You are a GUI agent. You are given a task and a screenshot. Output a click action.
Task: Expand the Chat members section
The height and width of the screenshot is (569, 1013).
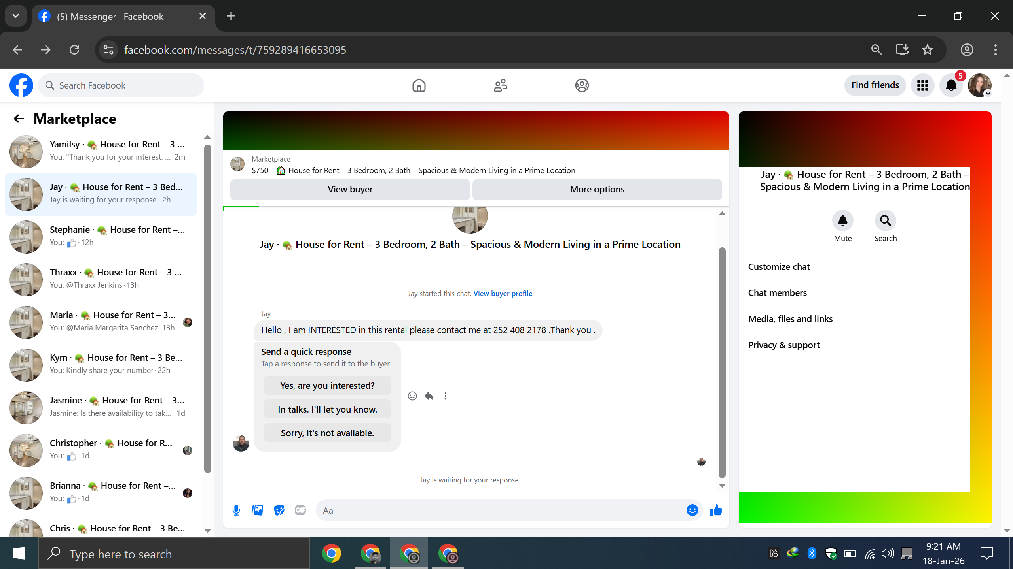777,293
